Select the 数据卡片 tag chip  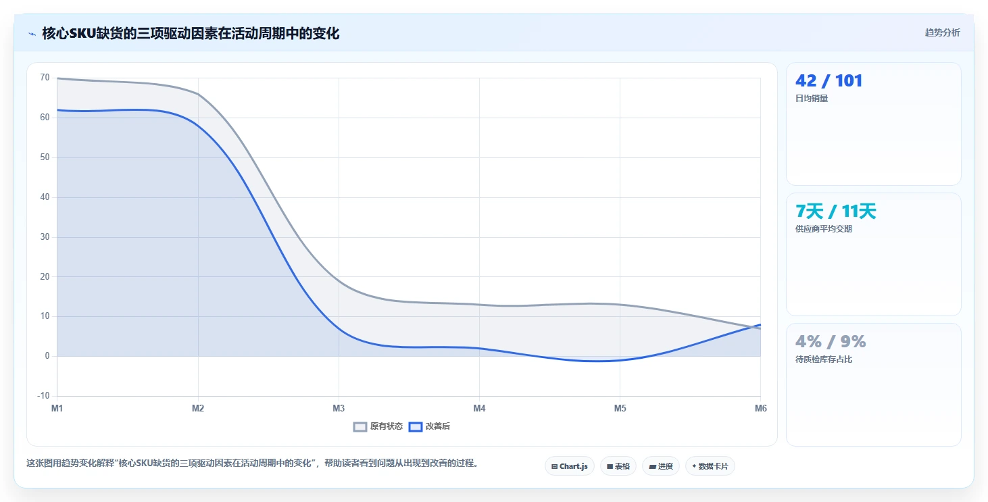coord(710,466)
